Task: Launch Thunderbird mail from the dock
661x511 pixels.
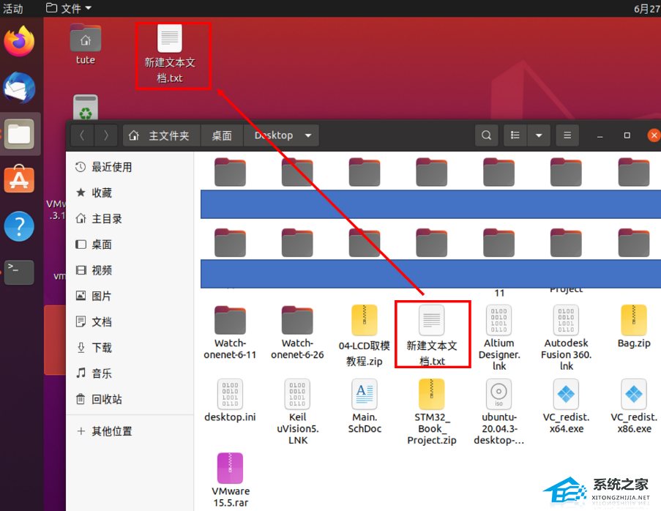Action: tap(19, 88)
